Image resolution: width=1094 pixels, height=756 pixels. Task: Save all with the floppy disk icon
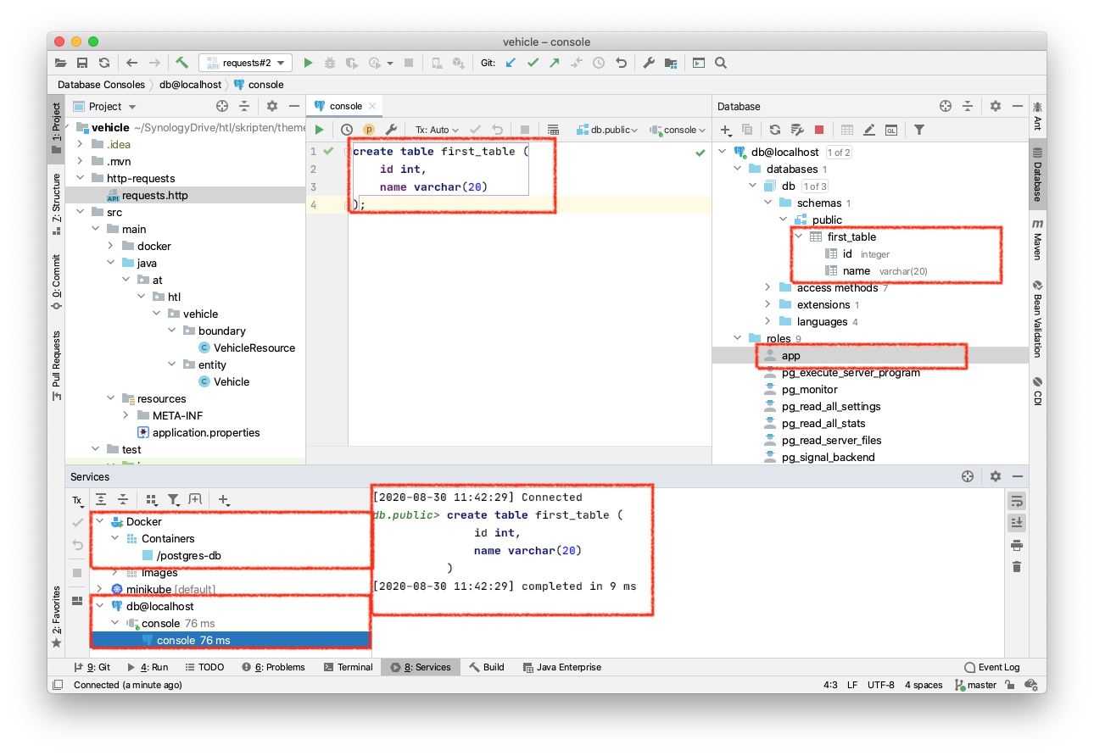point(82,63)
